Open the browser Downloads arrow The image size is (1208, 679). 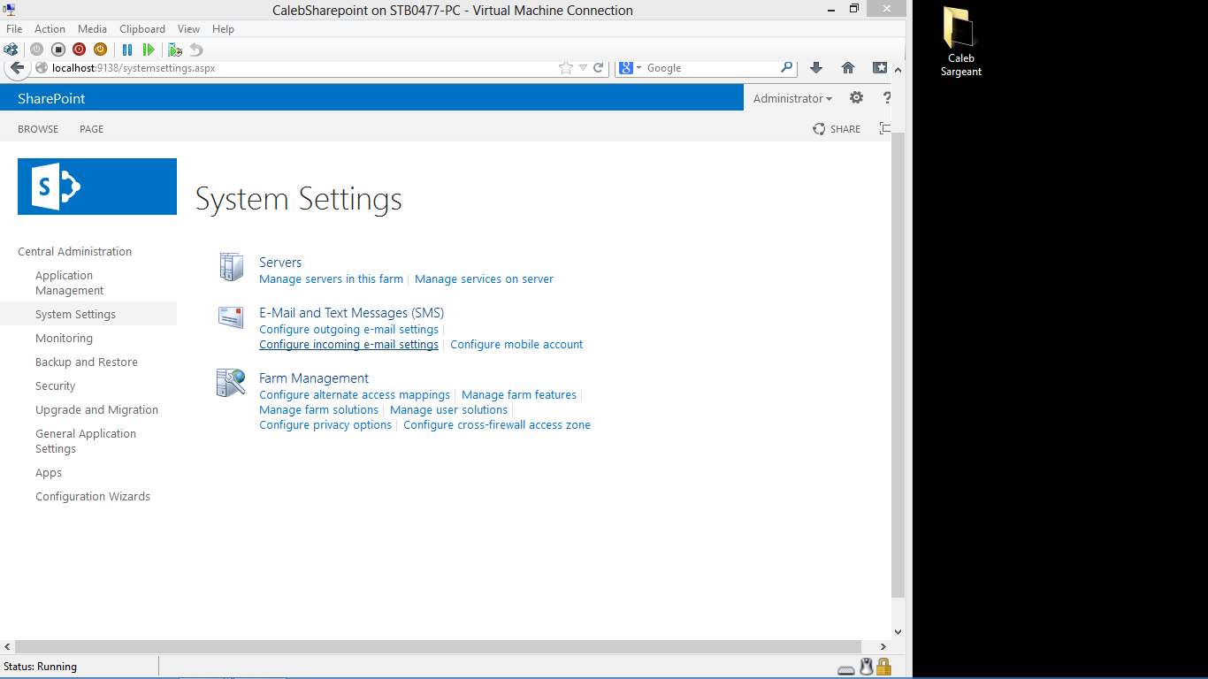point(816,68)
